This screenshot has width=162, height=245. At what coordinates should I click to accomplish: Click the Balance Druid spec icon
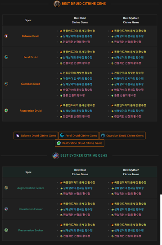pyautogui.click(x=6, y=36)
